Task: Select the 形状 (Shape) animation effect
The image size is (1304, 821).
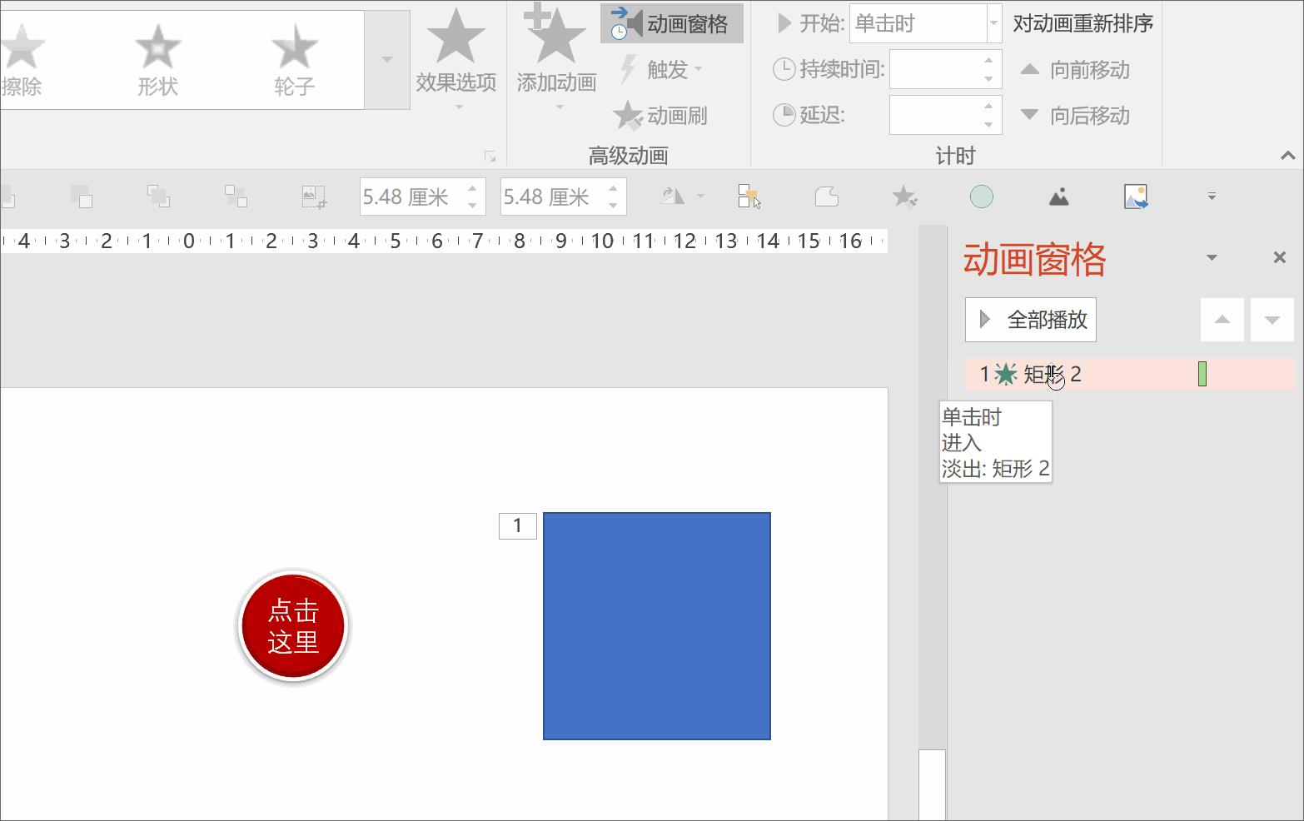Action: (157, 58)
